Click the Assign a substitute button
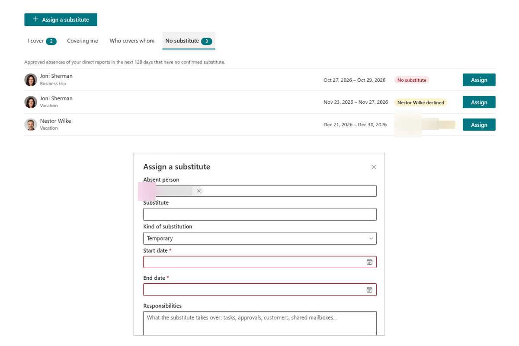519x346 pixels. [x=61, y=19]
